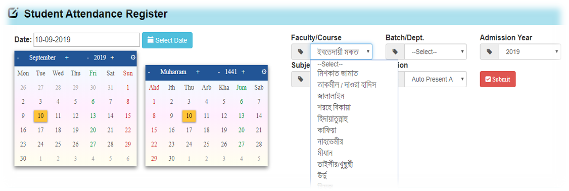The image size is (569, 191).
Task: Select Sunday 29 in September calendar
Action: point(128,144)
